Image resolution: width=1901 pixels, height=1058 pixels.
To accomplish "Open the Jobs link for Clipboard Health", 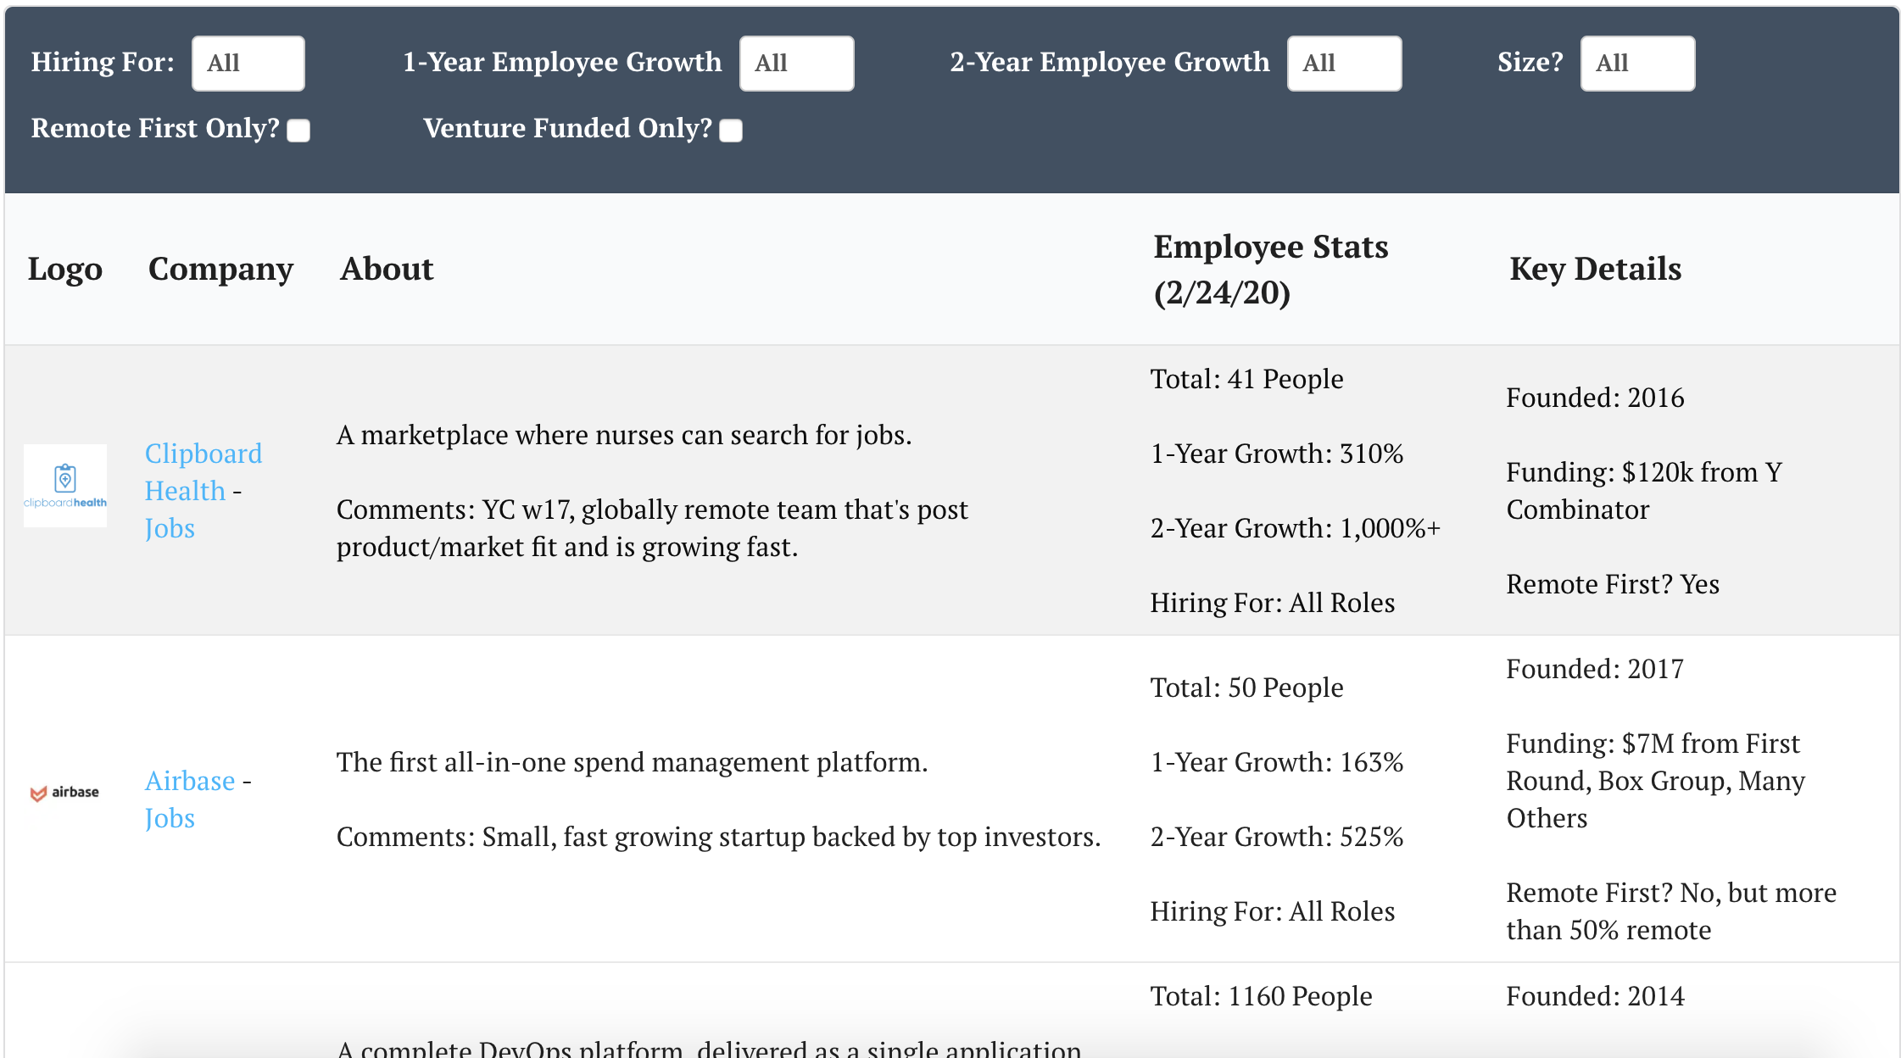I will click(x=170, y=528).
